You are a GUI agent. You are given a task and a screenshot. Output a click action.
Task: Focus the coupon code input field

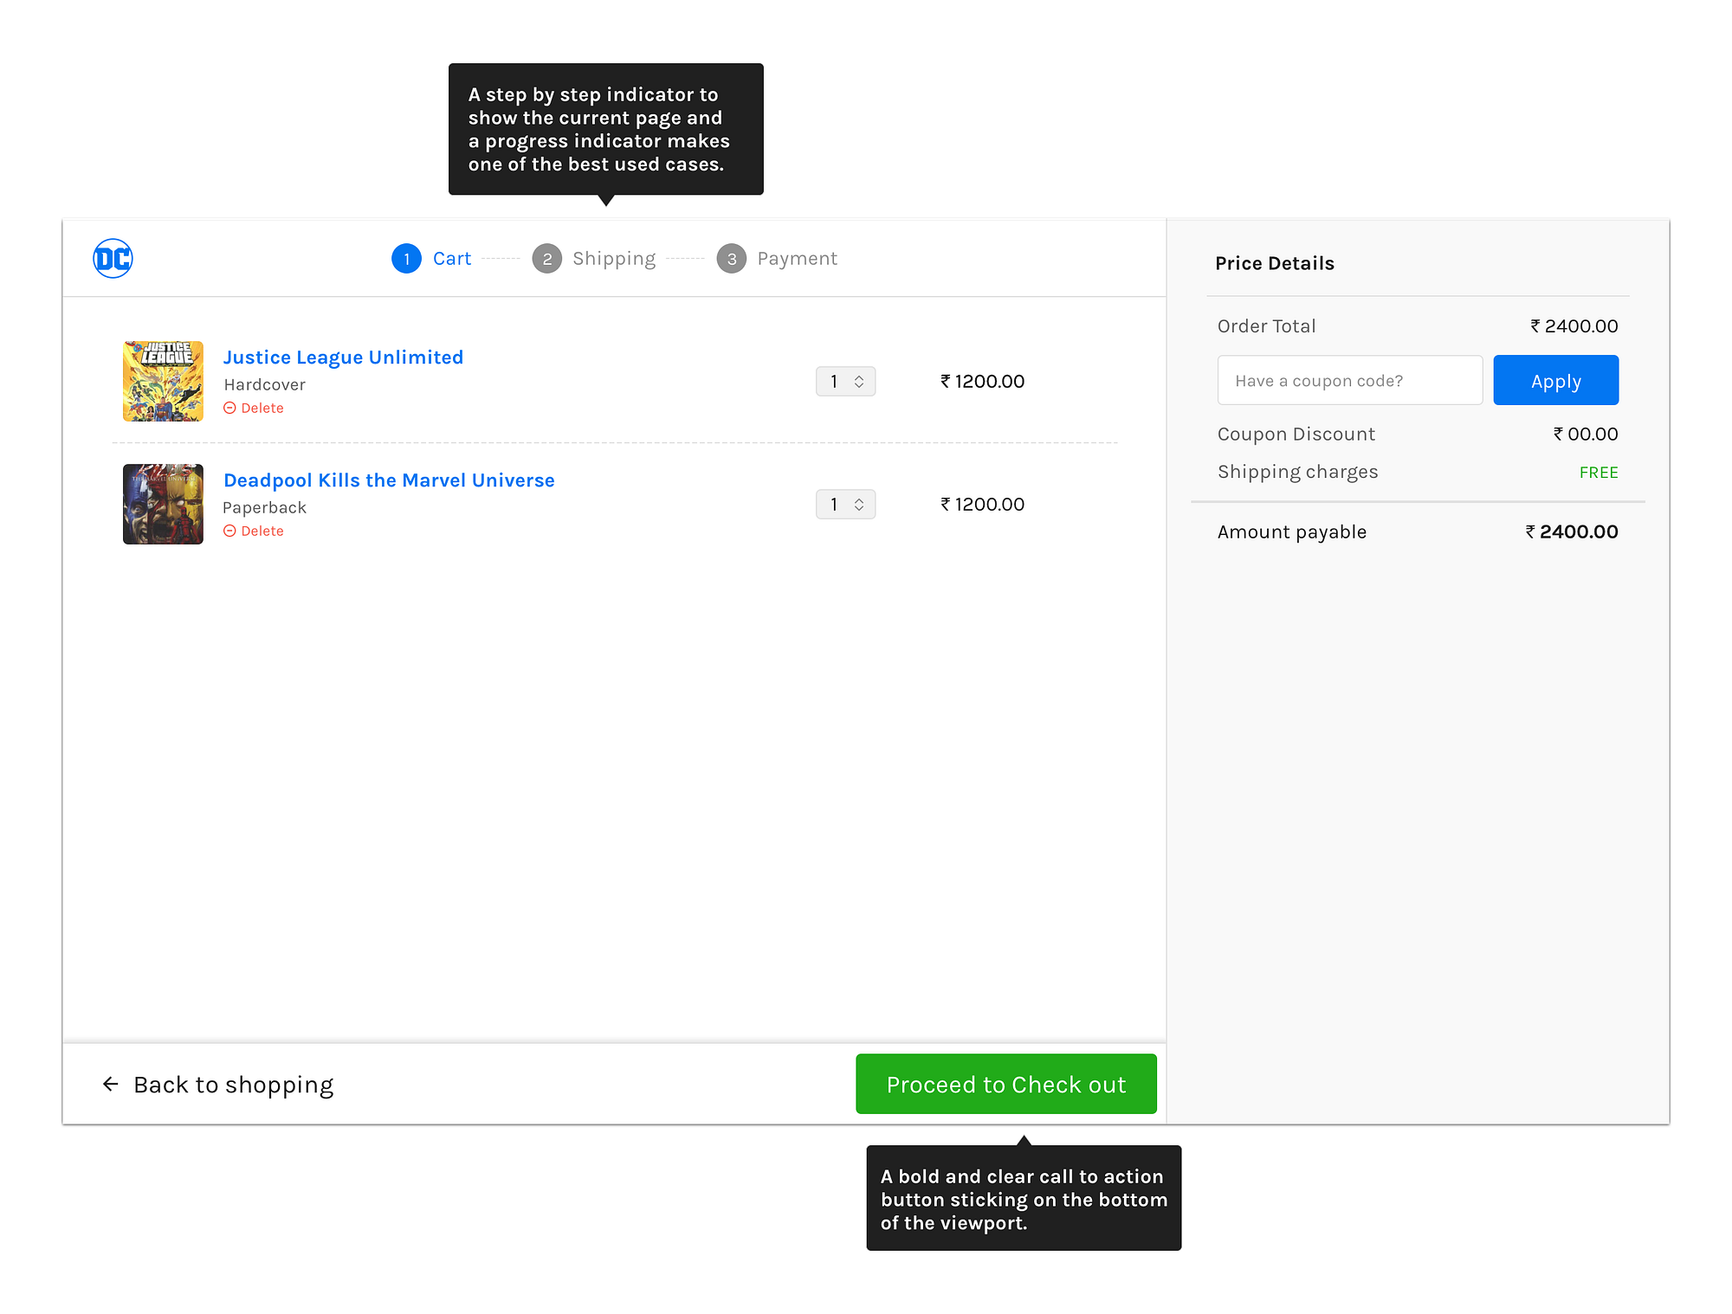click(x=1349, y=380)
